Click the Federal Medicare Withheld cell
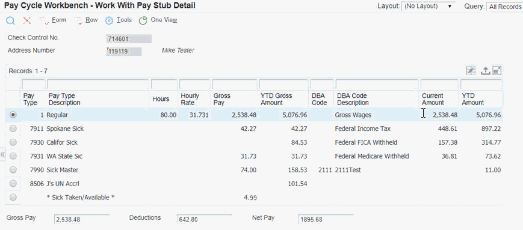Screen dimensions: 523x230 372,156
